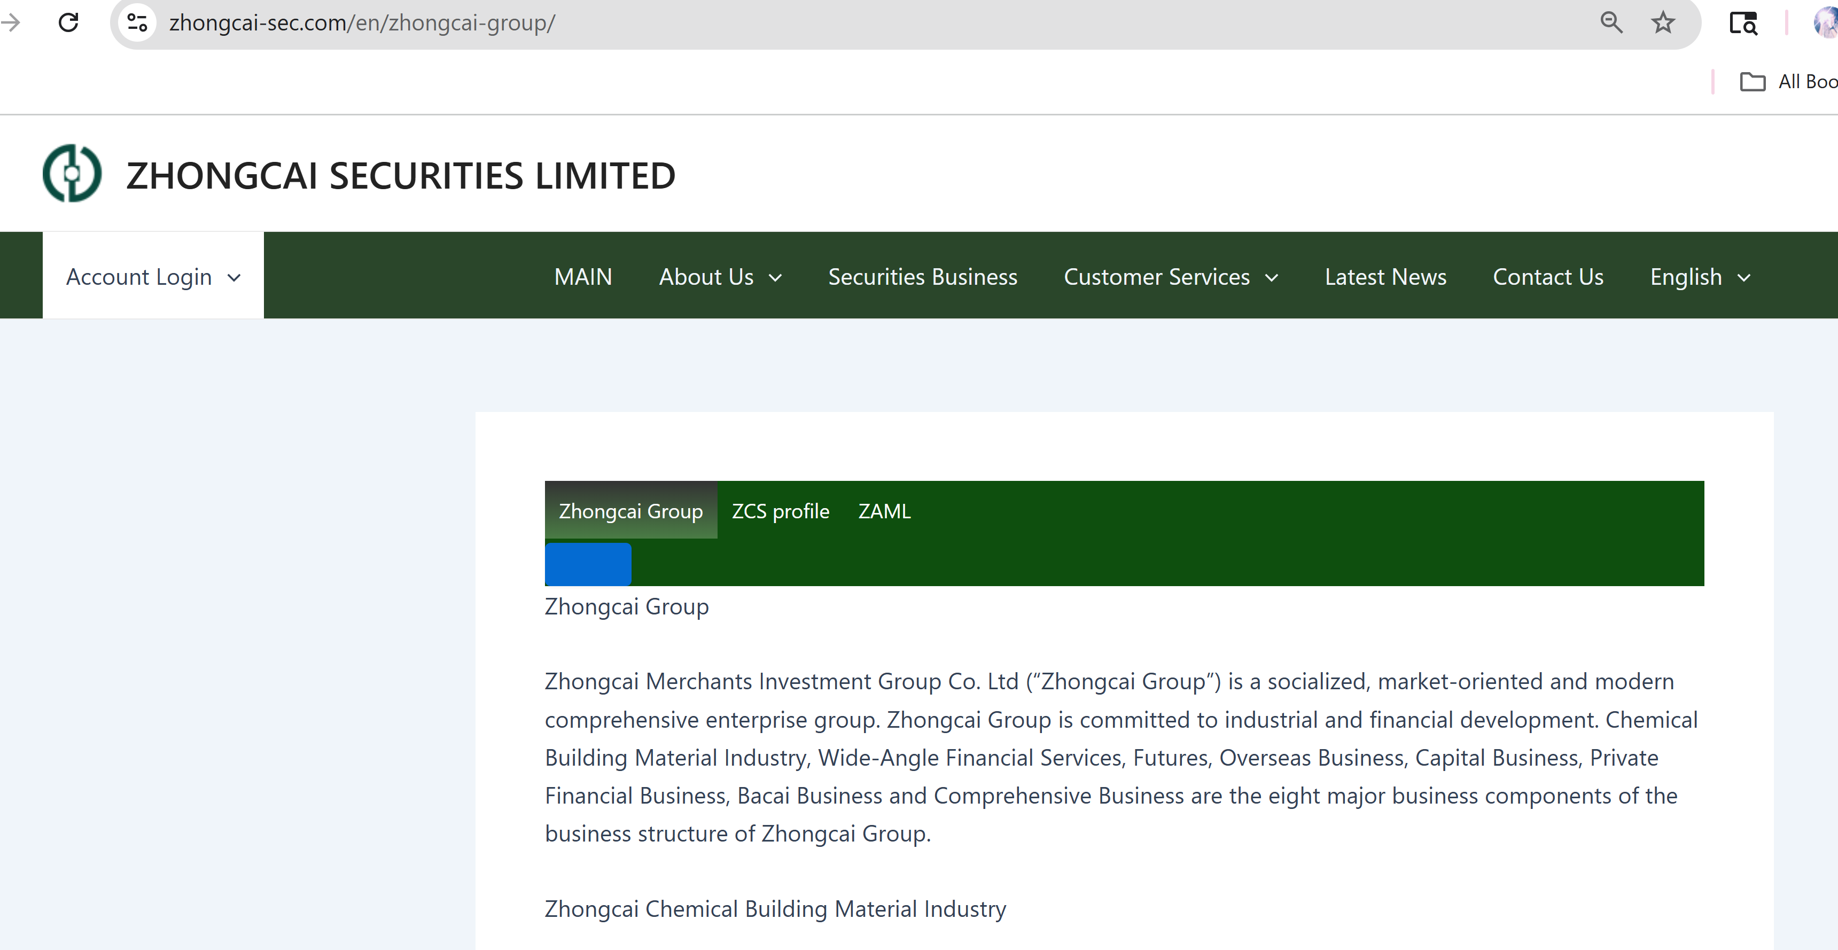Click the browser reload icon
Viewport: 1838px width, 950px height.
(x=68, y=23)
